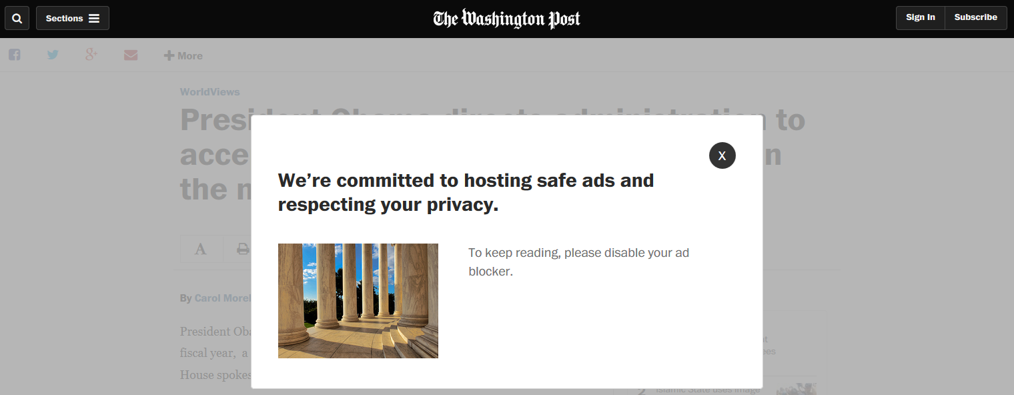Open the 'Islamic State uses image' story
Screen dimensions: 1014x395
707,390
